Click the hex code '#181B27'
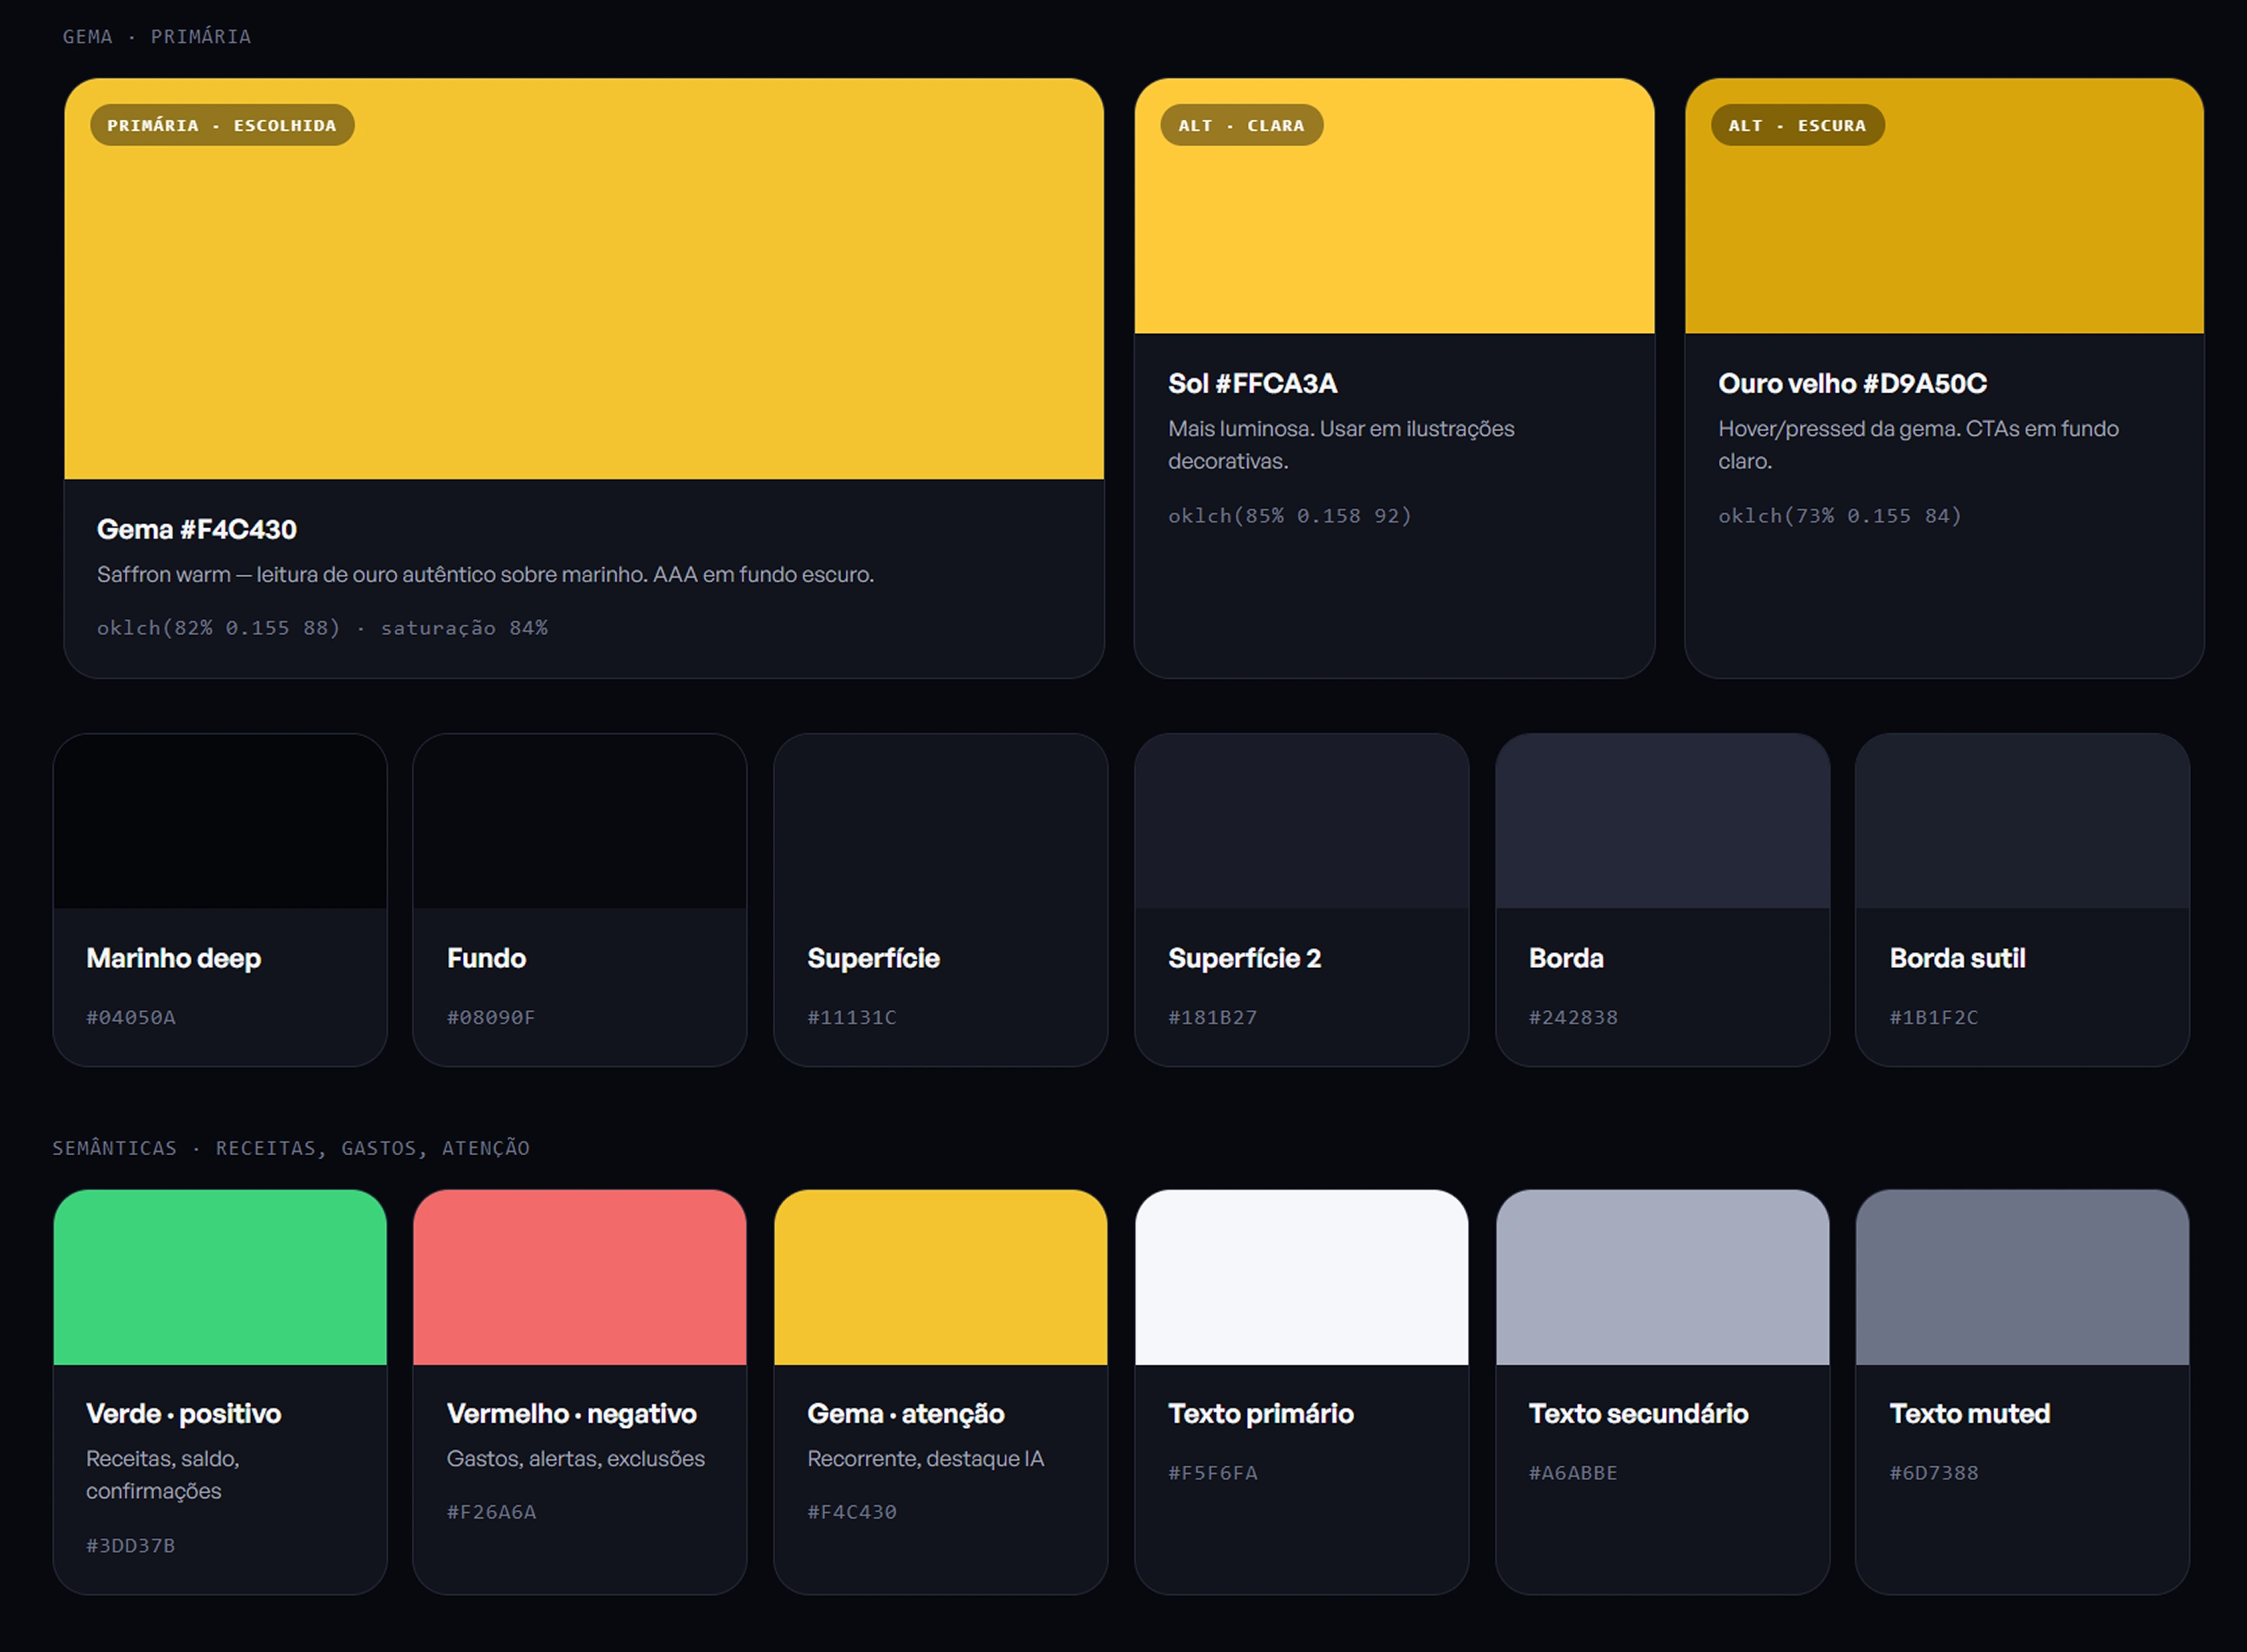2247x1652 pixels. [1213, 1018]
